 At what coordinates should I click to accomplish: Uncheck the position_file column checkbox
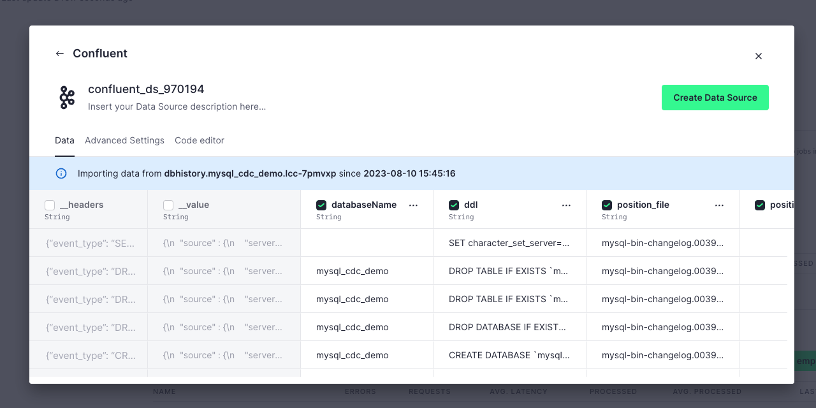click(x=607, y=205)
